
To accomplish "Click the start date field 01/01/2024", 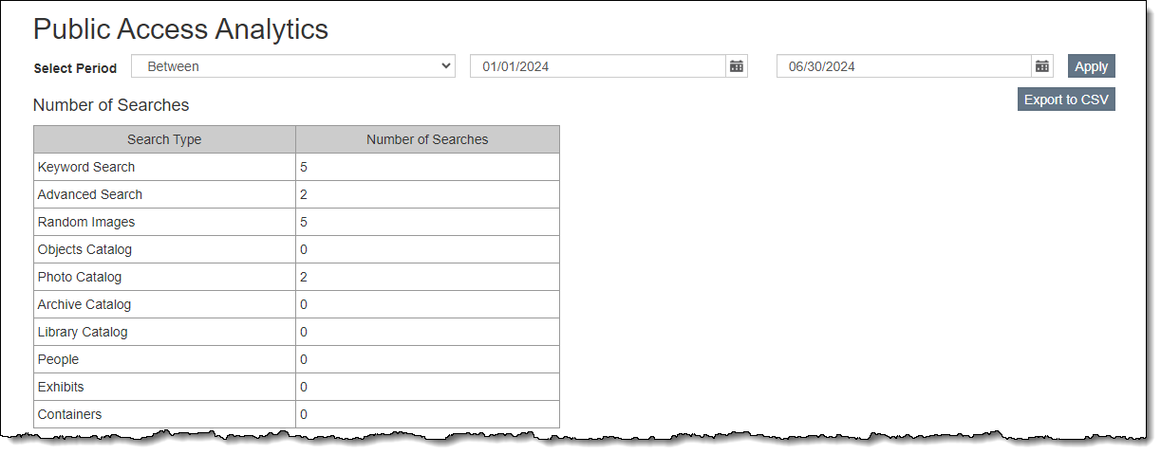I will point(598,66).
